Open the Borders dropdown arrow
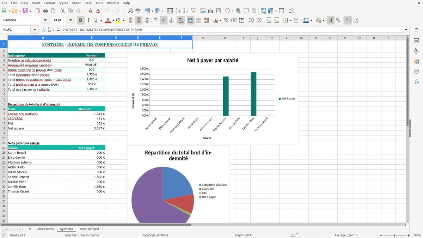 coord(290,20)
